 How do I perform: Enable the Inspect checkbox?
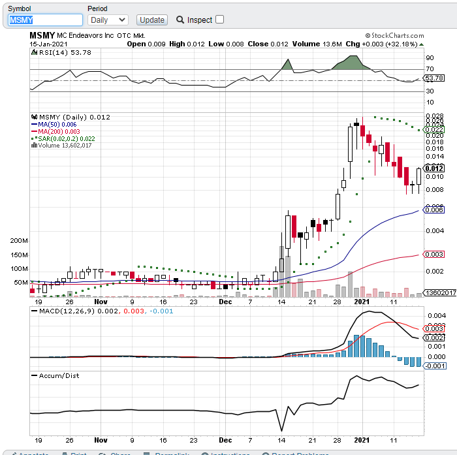click(220, 20)
